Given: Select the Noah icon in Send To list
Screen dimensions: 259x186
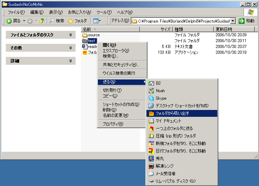Looking at the screenshot, I should (x=151, y=91).
